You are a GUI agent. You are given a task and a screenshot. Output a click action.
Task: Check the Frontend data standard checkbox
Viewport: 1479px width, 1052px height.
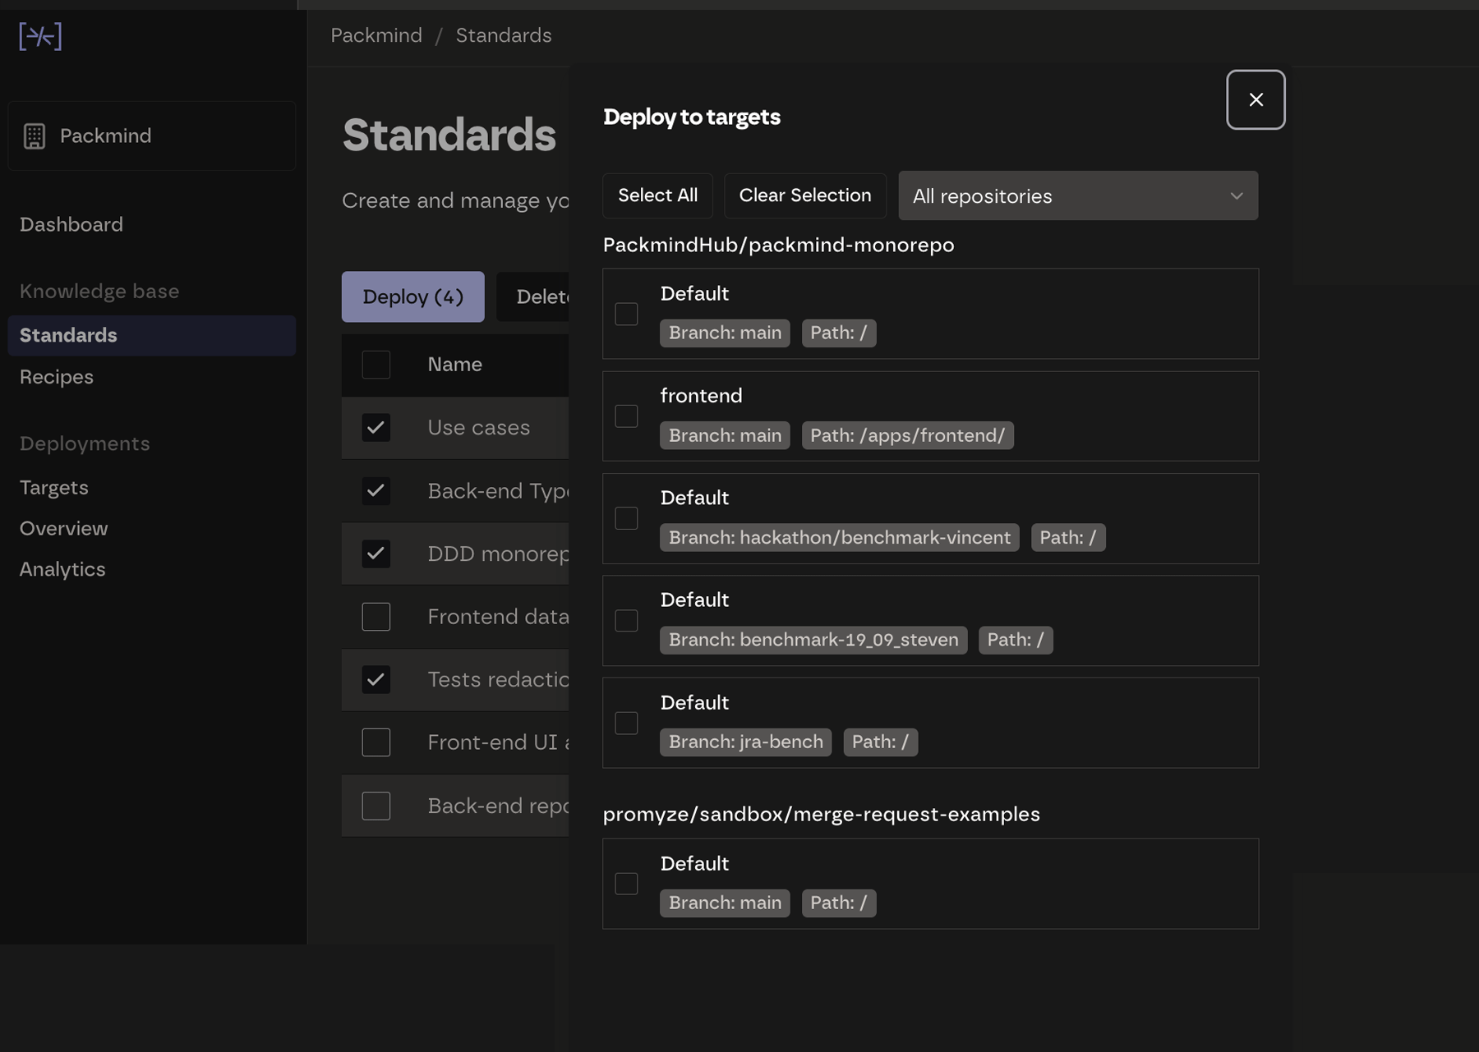pyautogui.click(x=376, y=617)
